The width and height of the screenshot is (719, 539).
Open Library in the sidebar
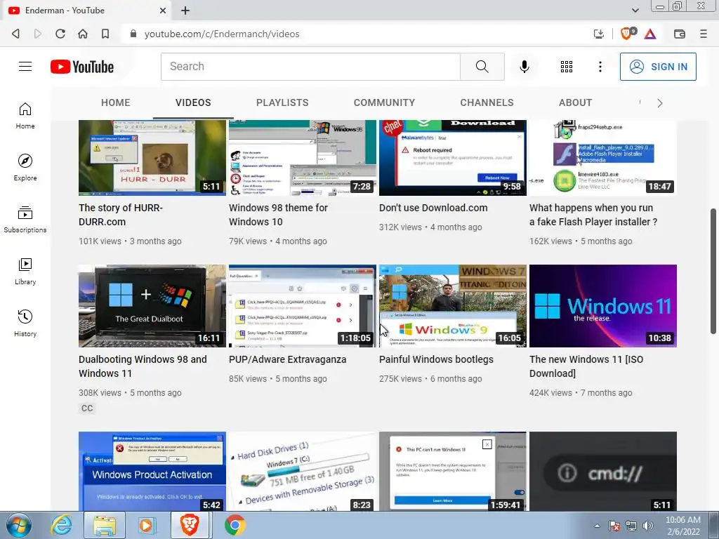[25, 272]
